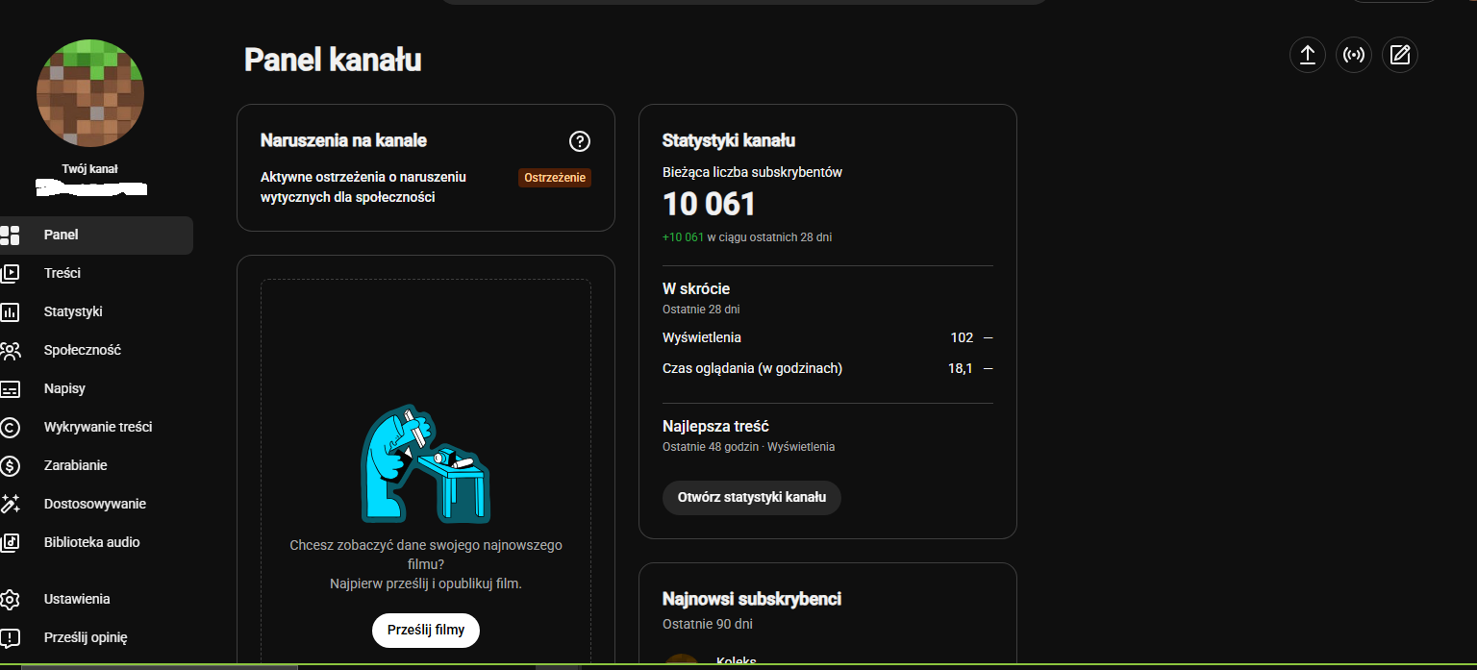Screen dimensions: 1477x670
Task: Click the subscriber count 10 061
Action: (710, 204)
